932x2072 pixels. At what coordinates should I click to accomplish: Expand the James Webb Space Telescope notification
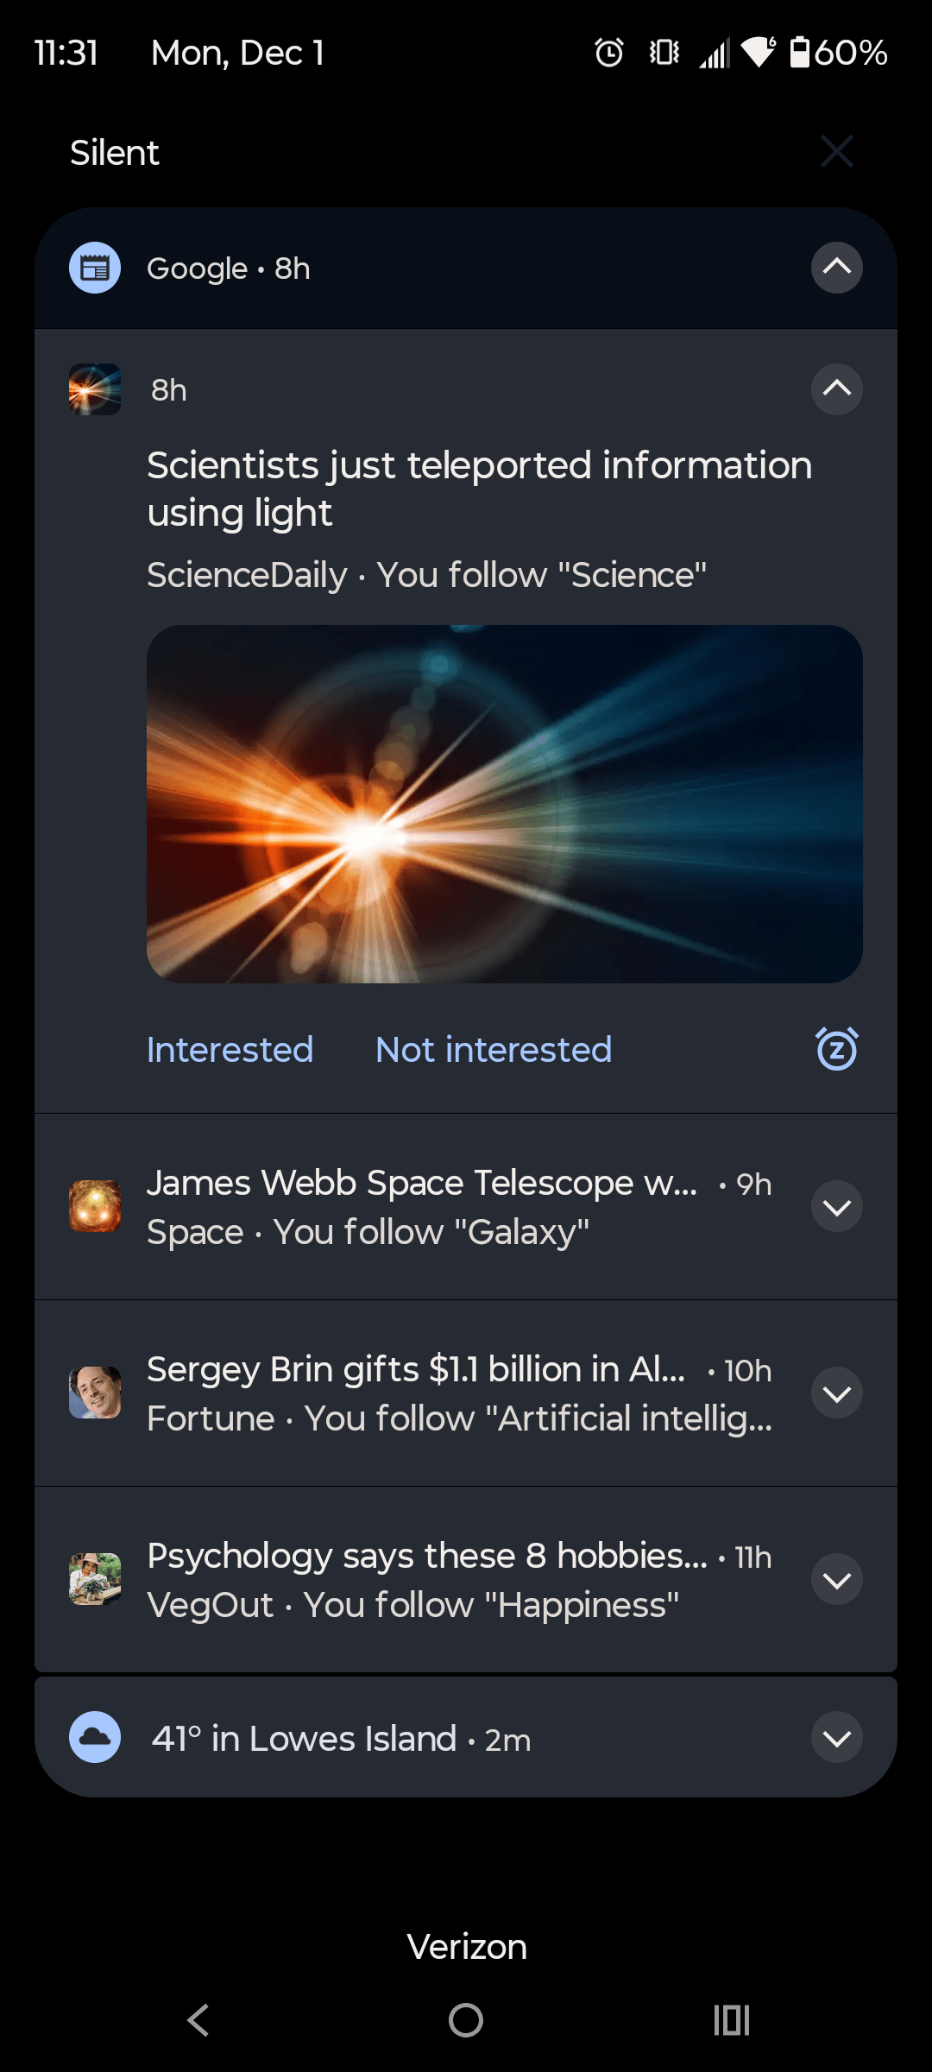coord(836,1206)
